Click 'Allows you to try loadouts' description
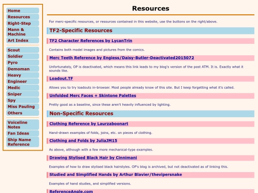 click(141, 88)
